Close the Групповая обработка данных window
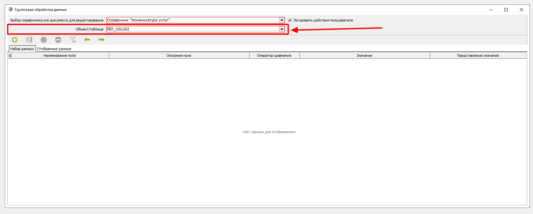Viewport: 533px width, 214px height. pyautogui.click(x=521, y=10)
